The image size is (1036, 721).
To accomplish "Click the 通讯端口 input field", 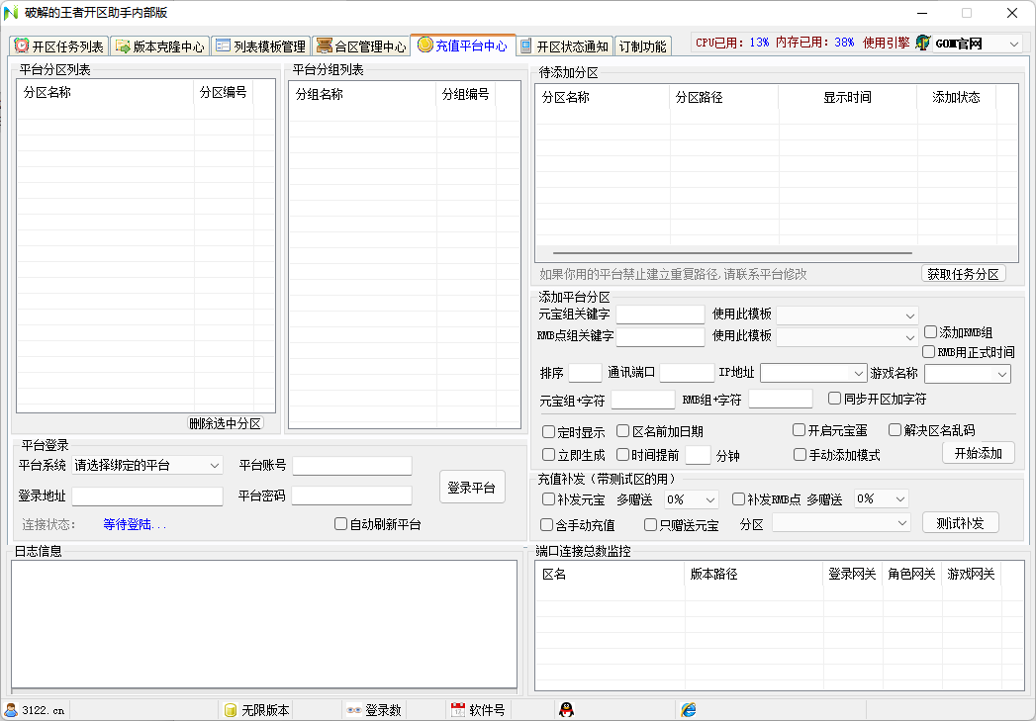I will [687, 373].
